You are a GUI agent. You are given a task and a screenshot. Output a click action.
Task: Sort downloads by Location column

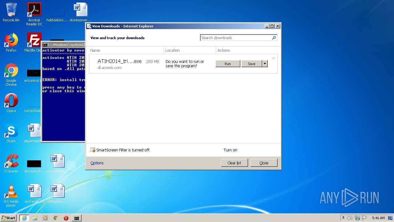(190, 50)
